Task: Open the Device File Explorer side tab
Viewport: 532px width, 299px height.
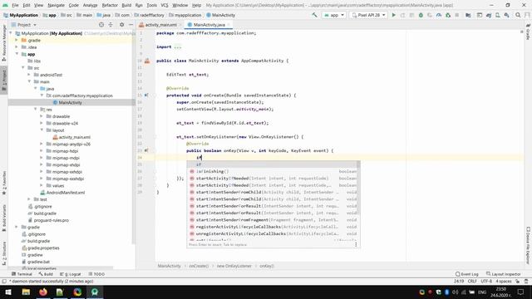Action: 529,245
